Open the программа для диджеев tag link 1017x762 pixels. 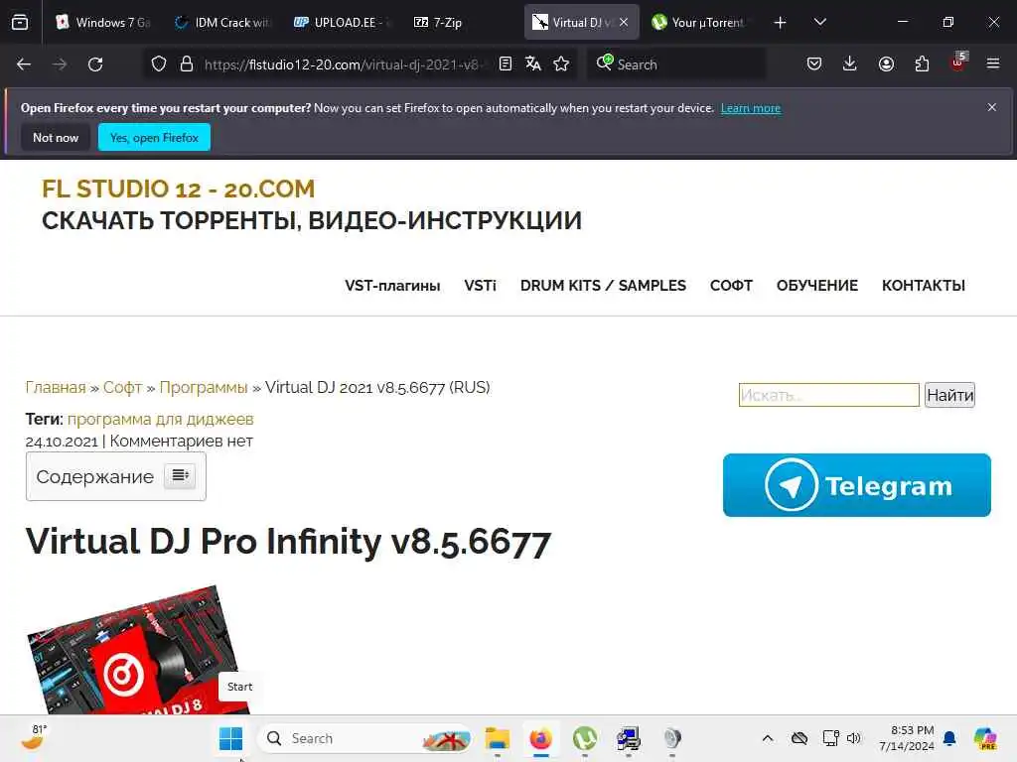coord(160,420)
